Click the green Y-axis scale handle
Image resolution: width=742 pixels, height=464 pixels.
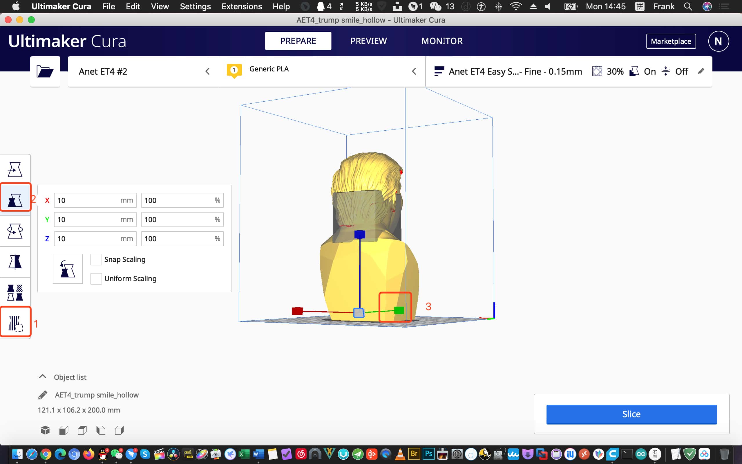pos(399,310)
